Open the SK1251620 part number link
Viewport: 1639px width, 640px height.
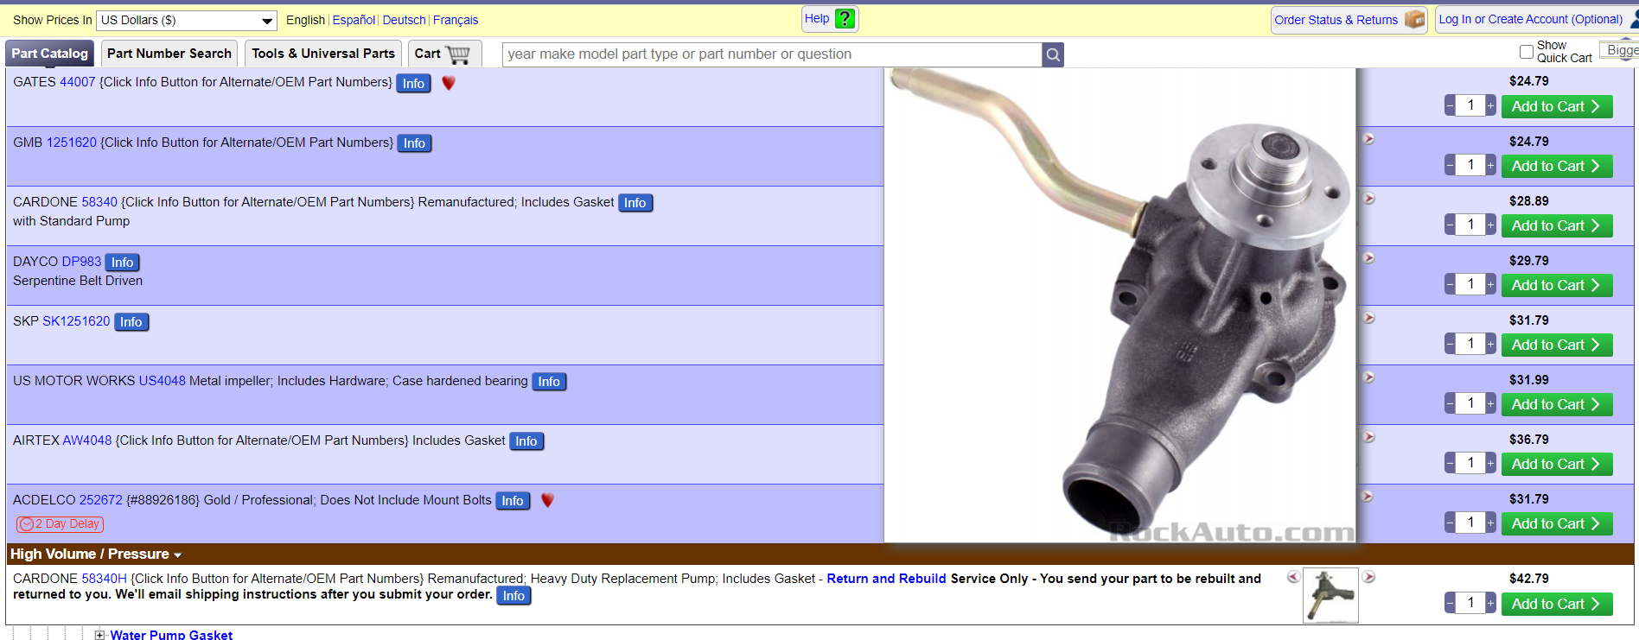pos(76,321)
